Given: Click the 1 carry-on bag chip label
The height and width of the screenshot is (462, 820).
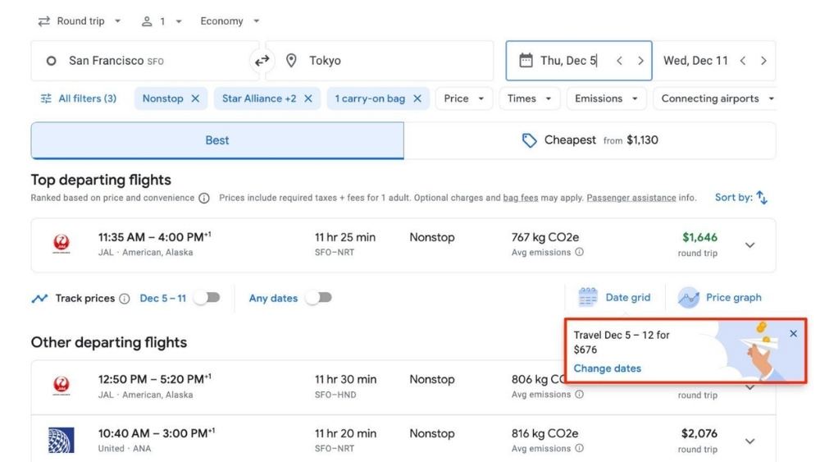Looking at the screenshot, I should [370, 98].
